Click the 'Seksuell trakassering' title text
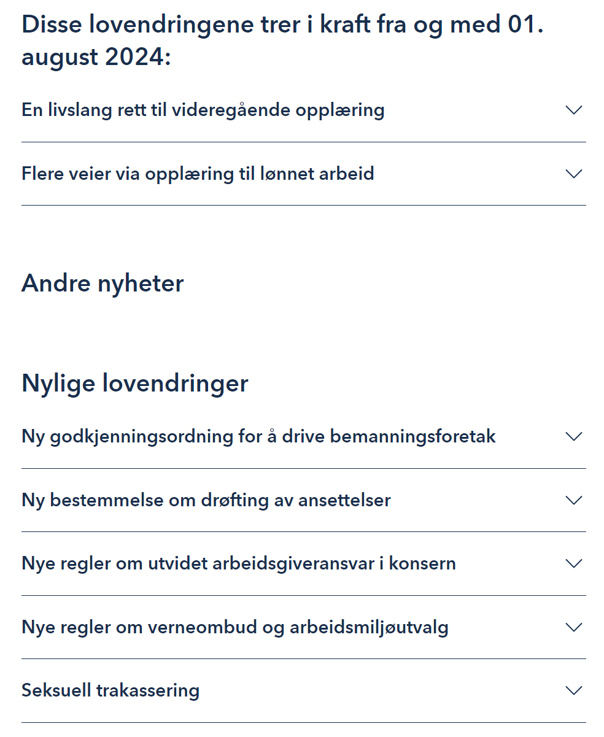Viewport: 604px width, 737px height. pos(110,690)
